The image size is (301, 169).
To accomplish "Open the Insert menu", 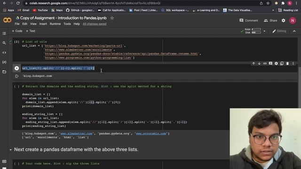I will click(43, 24).
